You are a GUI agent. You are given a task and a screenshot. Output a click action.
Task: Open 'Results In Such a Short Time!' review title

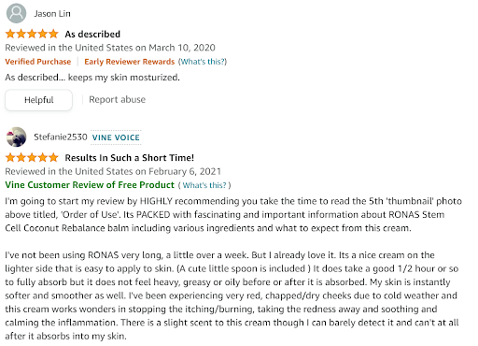(x=129, y=158)
